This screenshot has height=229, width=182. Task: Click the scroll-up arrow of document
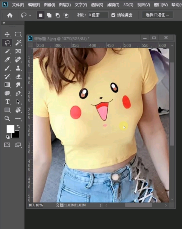[172, 46]
